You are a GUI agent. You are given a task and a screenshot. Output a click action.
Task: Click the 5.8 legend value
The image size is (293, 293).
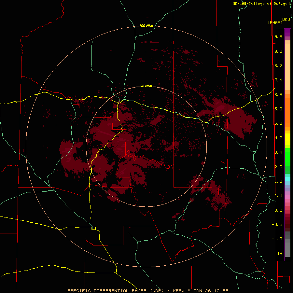(278, 109)
